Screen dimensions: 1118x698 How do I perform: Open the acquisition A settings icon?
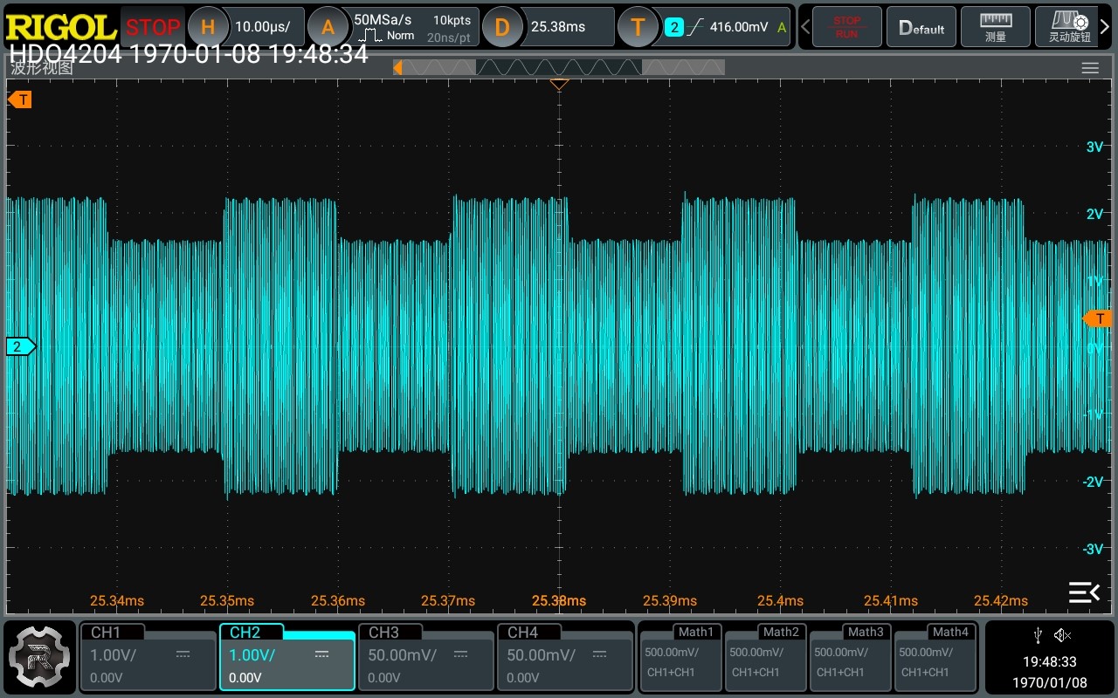point(327,27)
